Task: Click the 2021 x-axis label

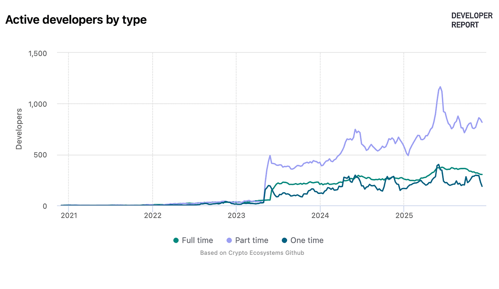Action: pos(69,215)
